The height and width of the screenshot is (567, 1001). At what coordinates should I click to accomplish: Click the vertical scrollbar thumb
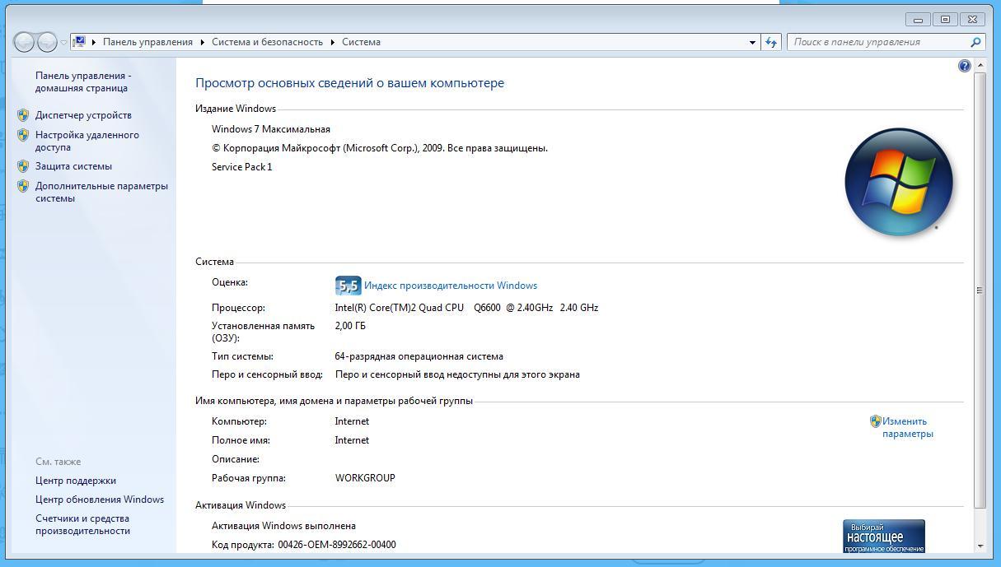980,290
